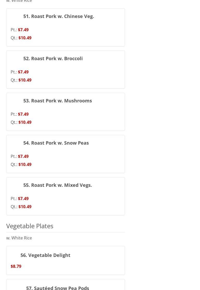The width and height of the screenshot is (200, 290).
Task: Choose quart price for Roast Pork w. Broccoli
Action: pos(21,80)
